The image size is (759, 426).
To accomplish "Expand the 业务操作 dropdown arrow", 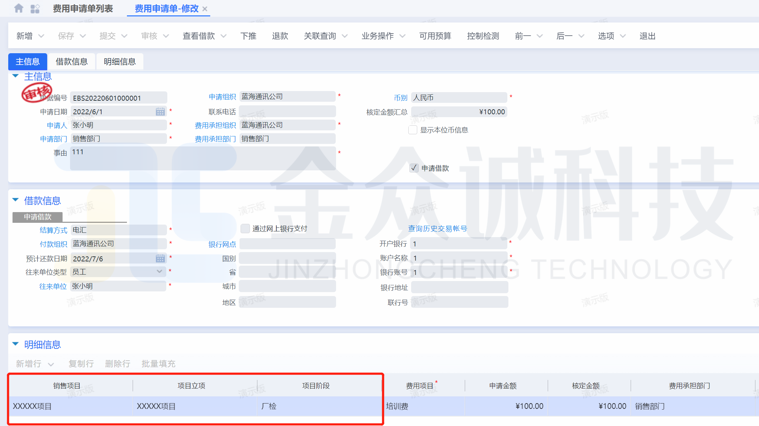I will 403,36.
